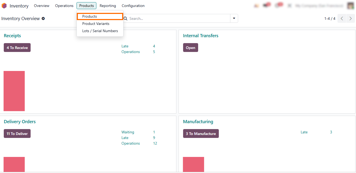
Task: Focus the Search input field
Action: (179, 18)
